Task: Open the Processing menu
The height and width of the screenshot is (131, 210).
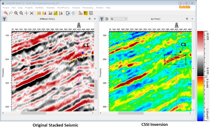Action: (x=88, y=8)
